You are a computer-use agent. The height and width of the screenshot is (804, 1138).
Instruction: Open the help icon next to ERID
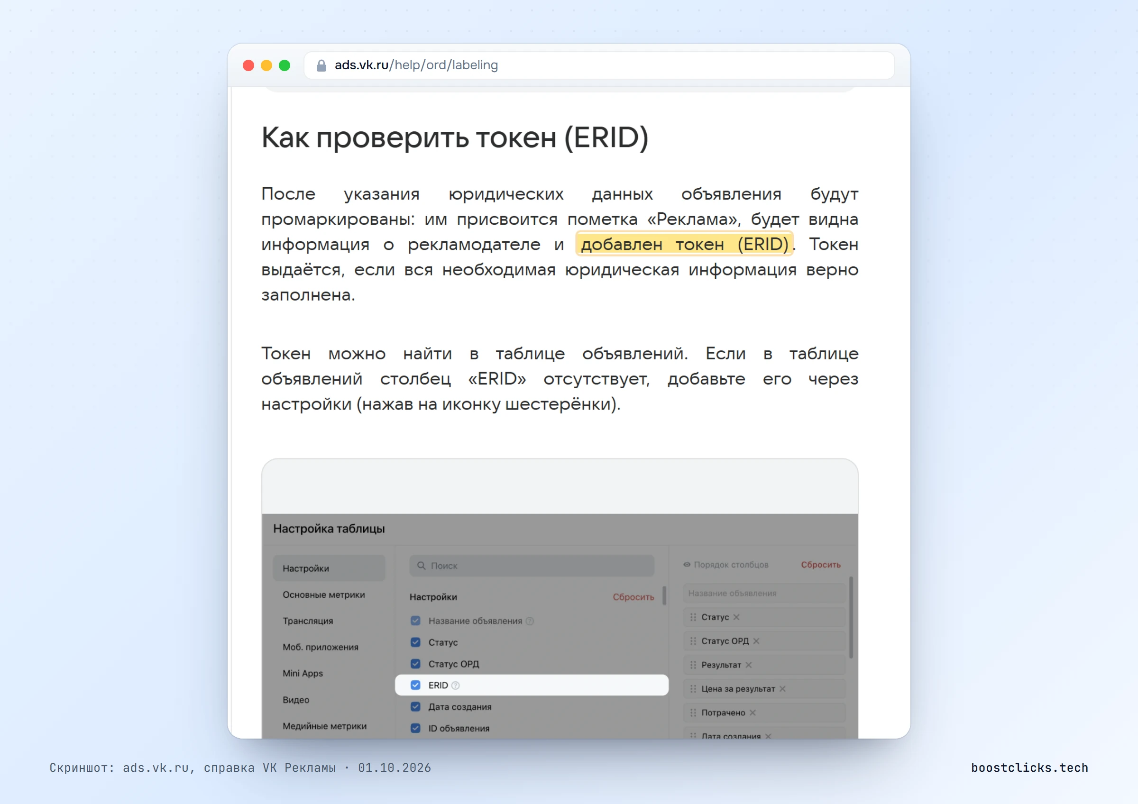(455, 685)
